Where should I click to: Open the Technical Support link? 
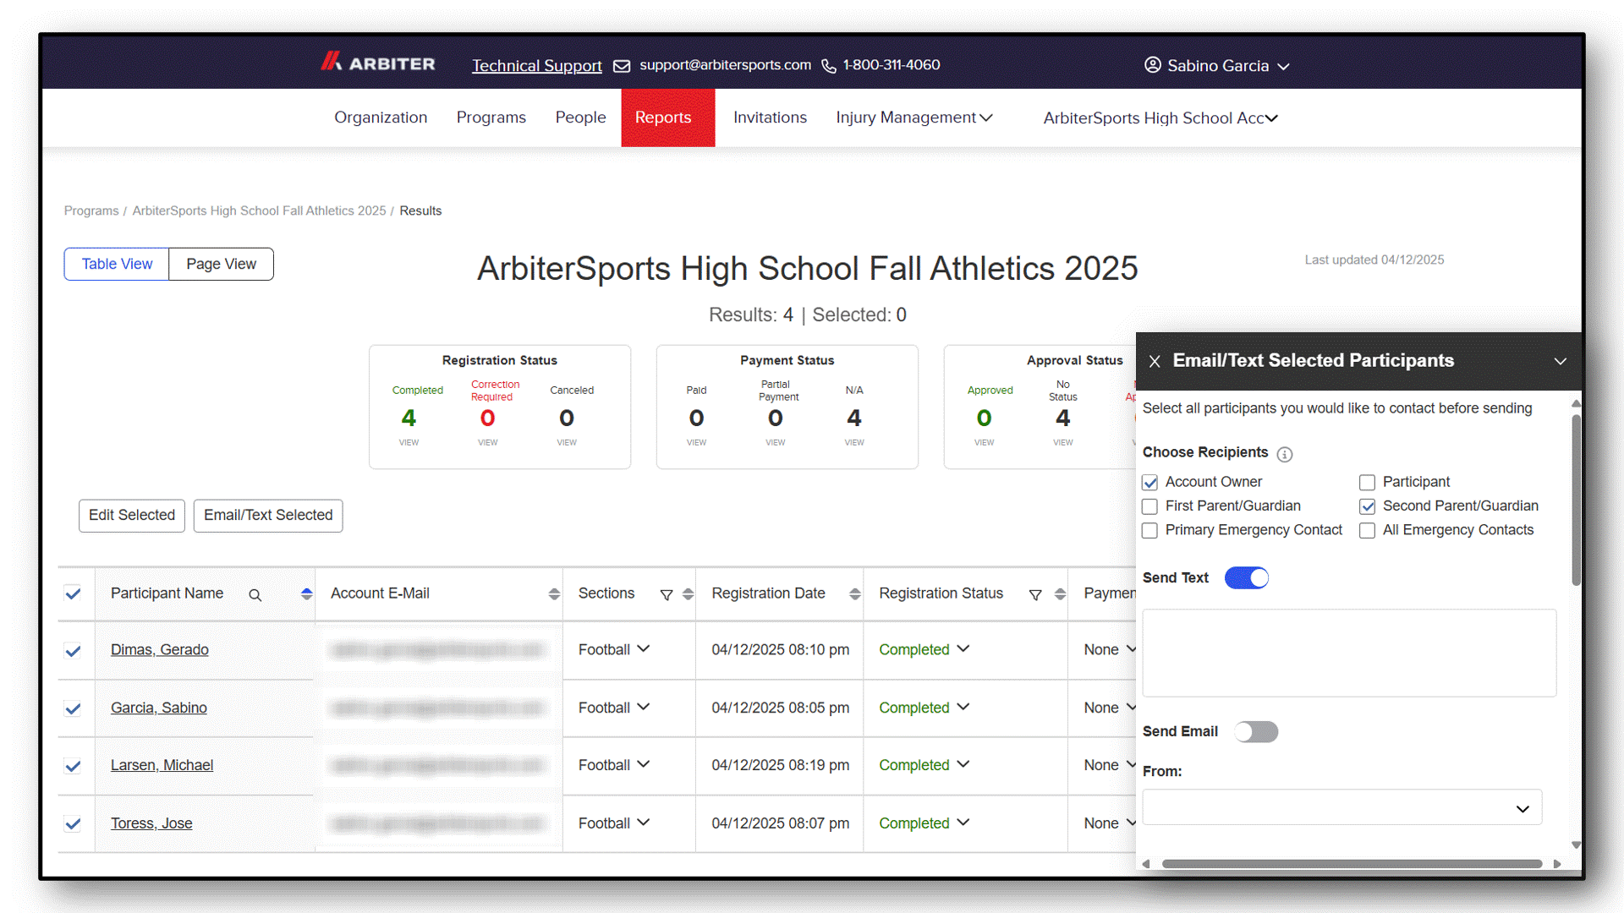[x=536, y=66]
